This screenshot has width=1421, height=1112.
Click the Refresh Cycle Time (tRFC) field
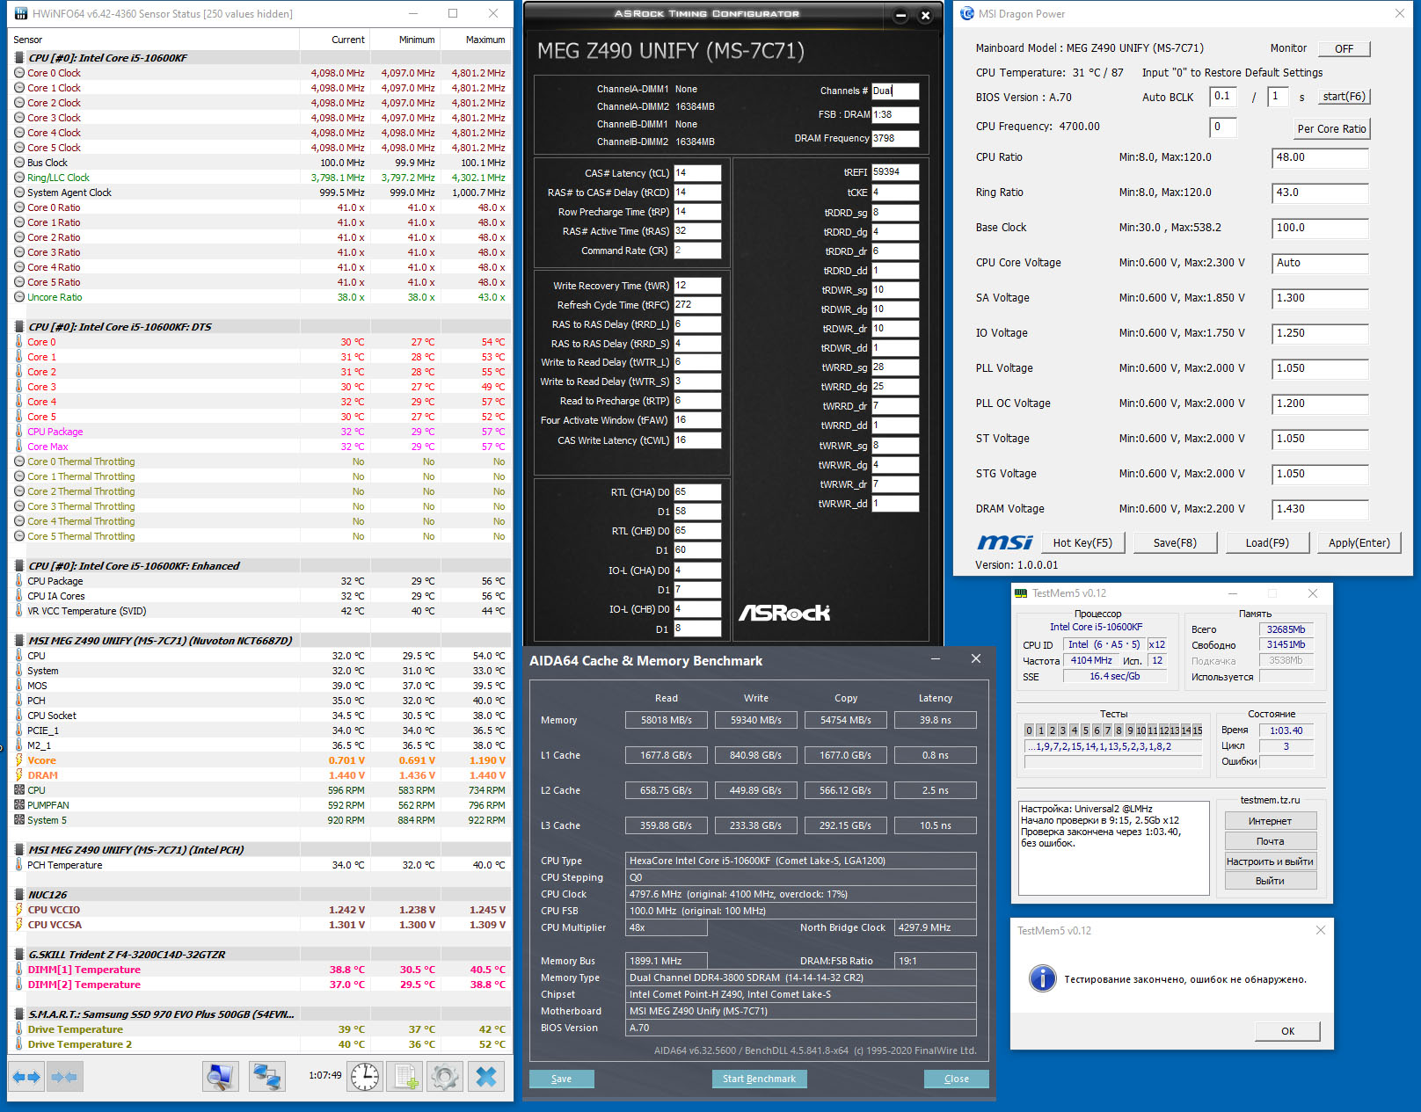(x=697, y=305)
